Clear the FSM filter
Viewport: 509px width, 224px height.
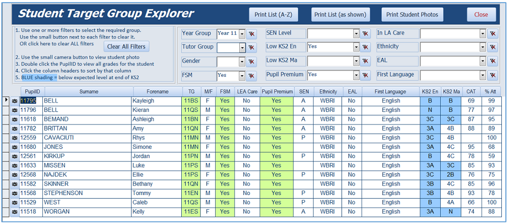pos(251,76)
